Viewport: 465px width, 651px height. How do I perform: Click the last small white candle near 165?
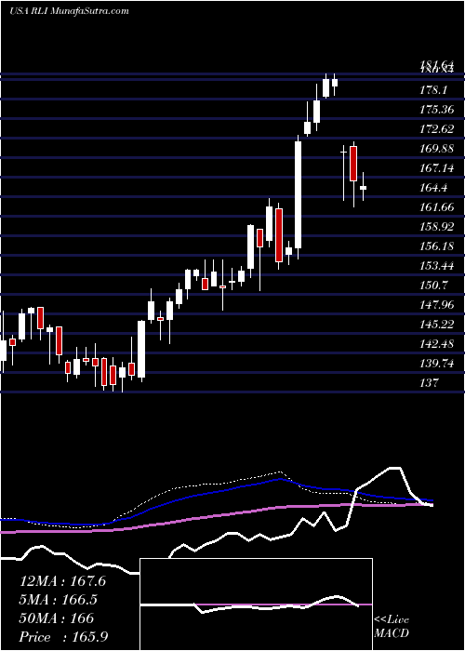pyautogui.click(x=363, y=188)
